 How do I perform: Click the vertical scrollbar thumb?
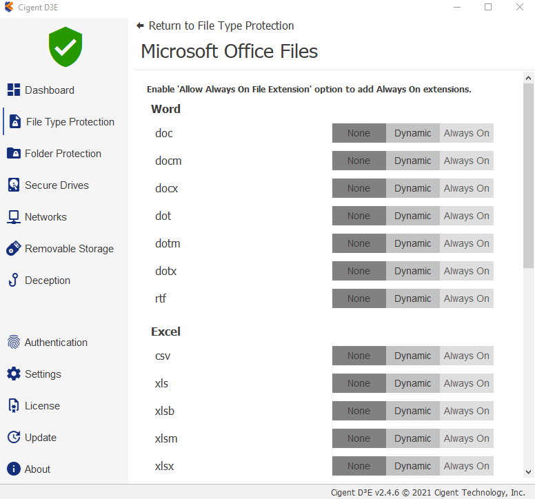[528, 176]
